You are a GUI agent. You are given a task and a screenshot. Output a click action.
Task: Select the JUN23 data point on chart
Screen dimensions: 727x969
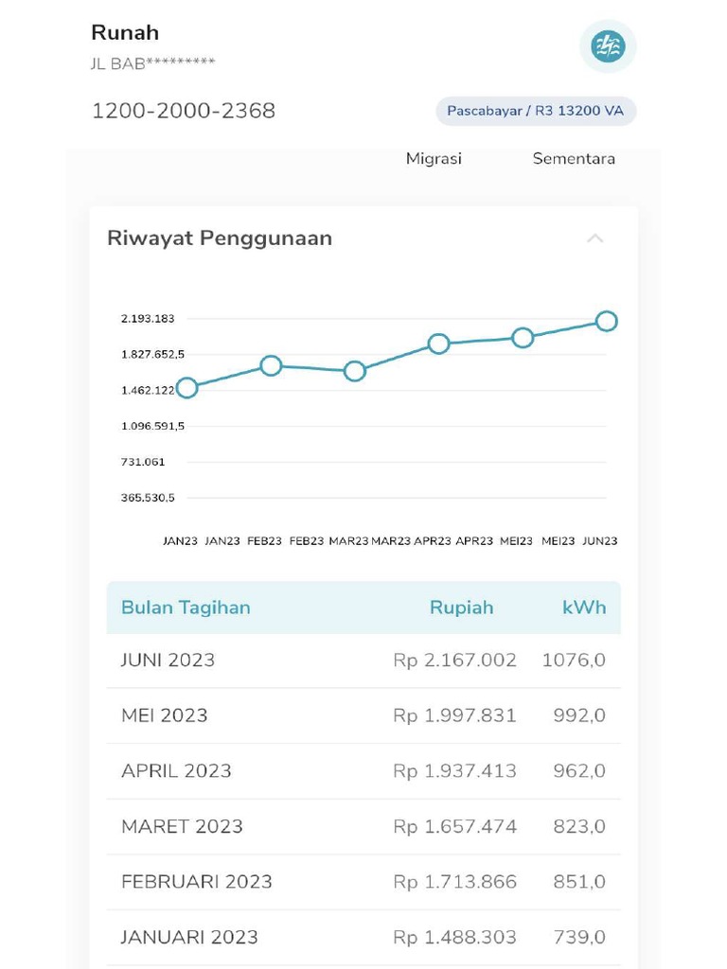pos(607,322)
